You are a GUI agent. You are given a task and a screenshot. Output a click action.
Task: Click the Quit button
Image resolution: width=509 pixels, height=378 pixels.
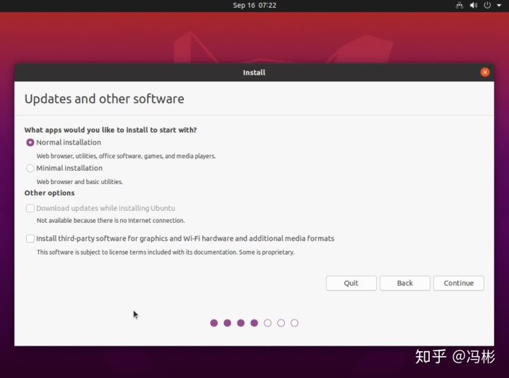click(x=351, y=283)
